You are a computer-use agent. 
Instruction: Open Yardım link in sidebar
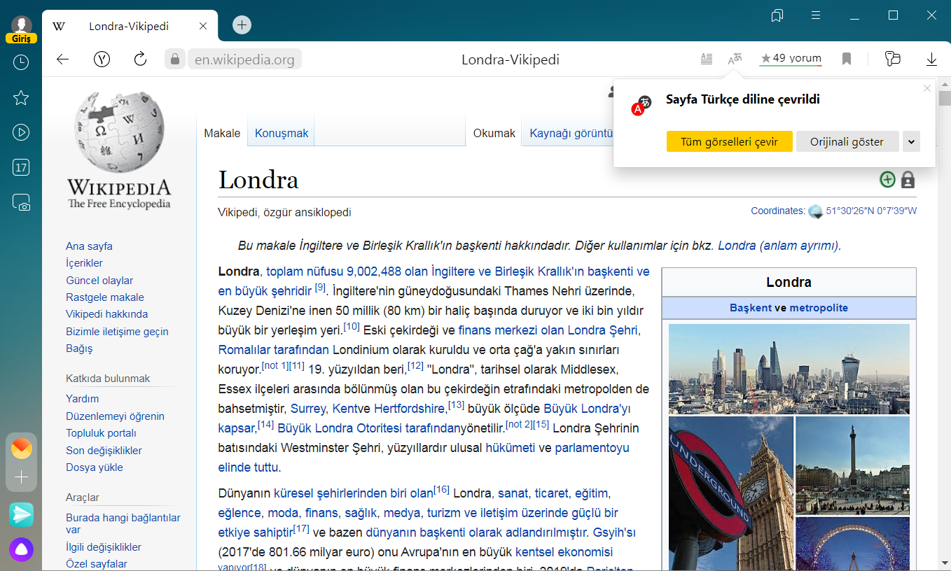82,399
